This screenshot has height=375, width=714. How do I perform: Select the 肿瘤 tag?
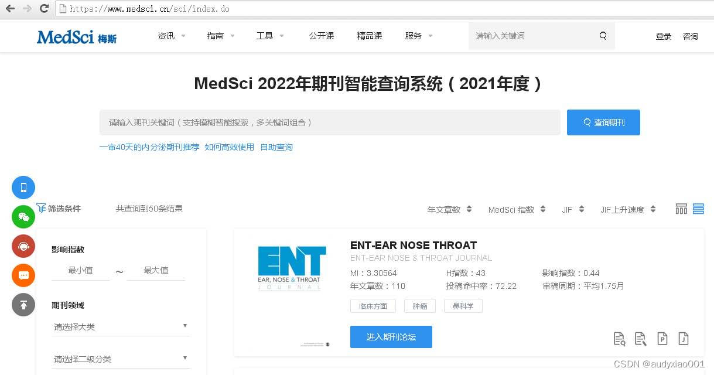click(420, 306)
